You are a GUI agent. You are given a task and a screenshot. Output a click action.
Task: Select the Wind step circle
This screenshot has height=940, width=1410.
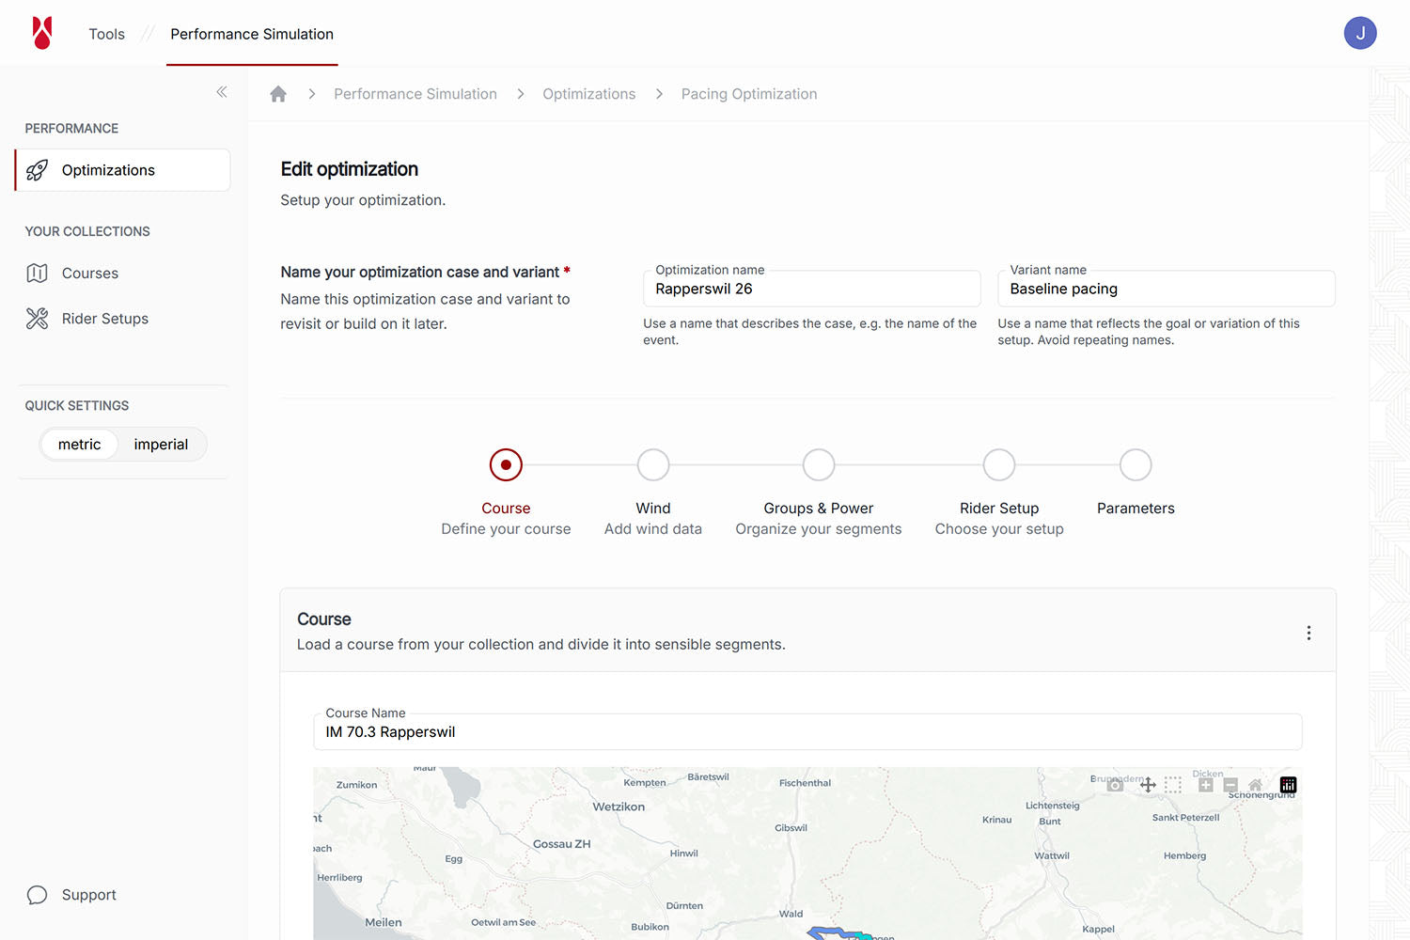tap(652, 464)
